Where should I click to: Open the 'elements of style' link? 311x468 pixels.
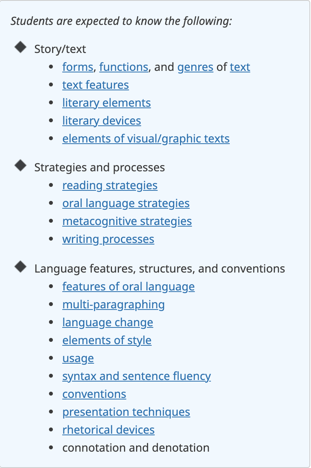(107, 341)
